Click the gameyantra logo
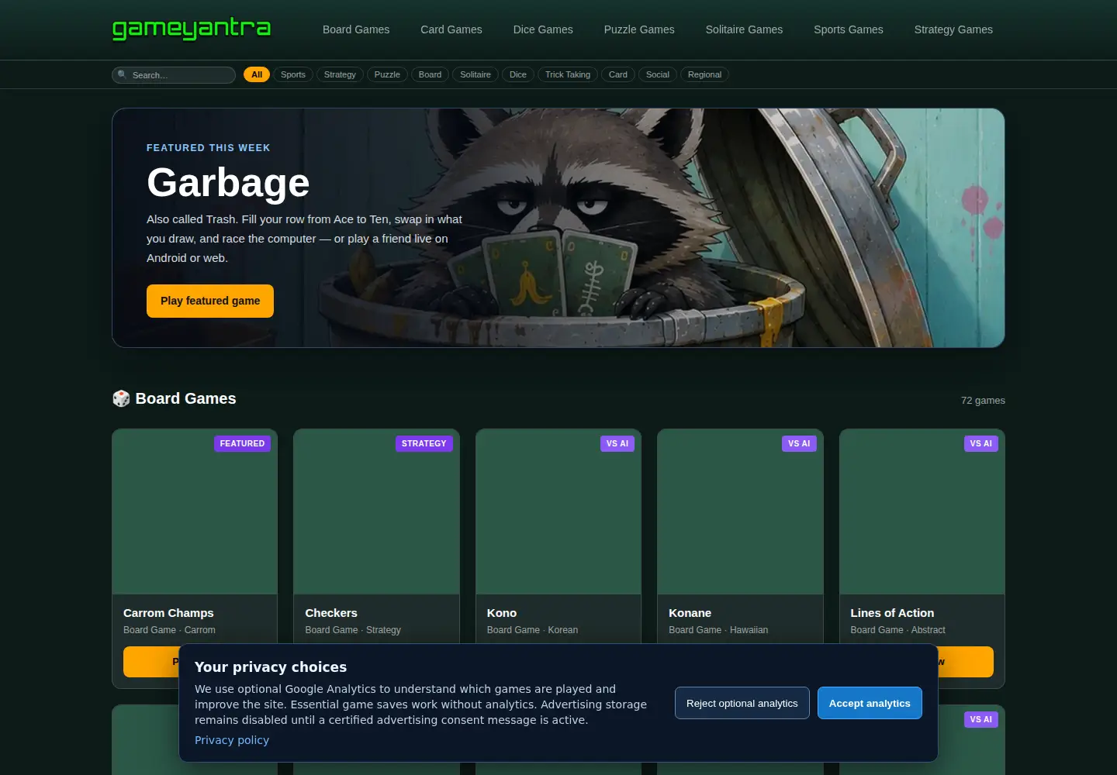This screenshot has height=775, width=1117. 192,29
